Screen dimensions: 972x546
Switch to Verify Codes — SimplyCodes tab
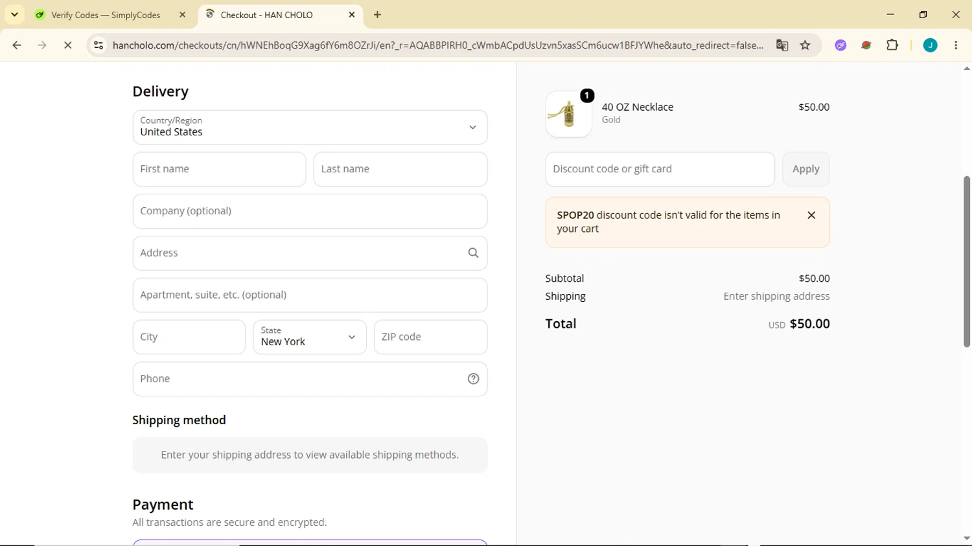click(x=106, y=15)
